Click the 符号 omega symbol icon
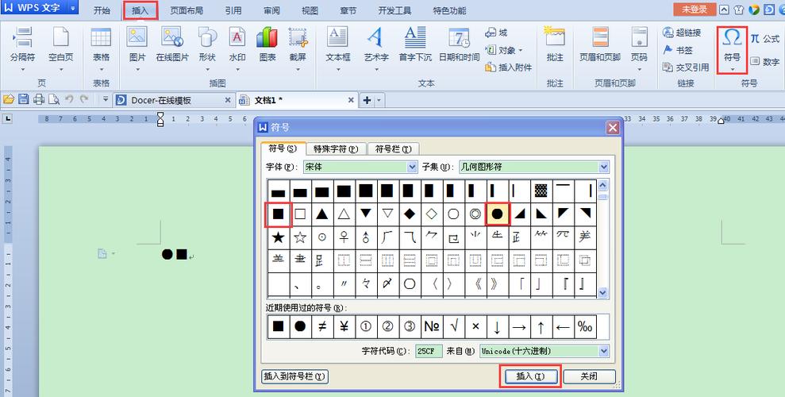The height and width of the screenshot is (397, 785). pyautogui.click(x=732, y=39)
